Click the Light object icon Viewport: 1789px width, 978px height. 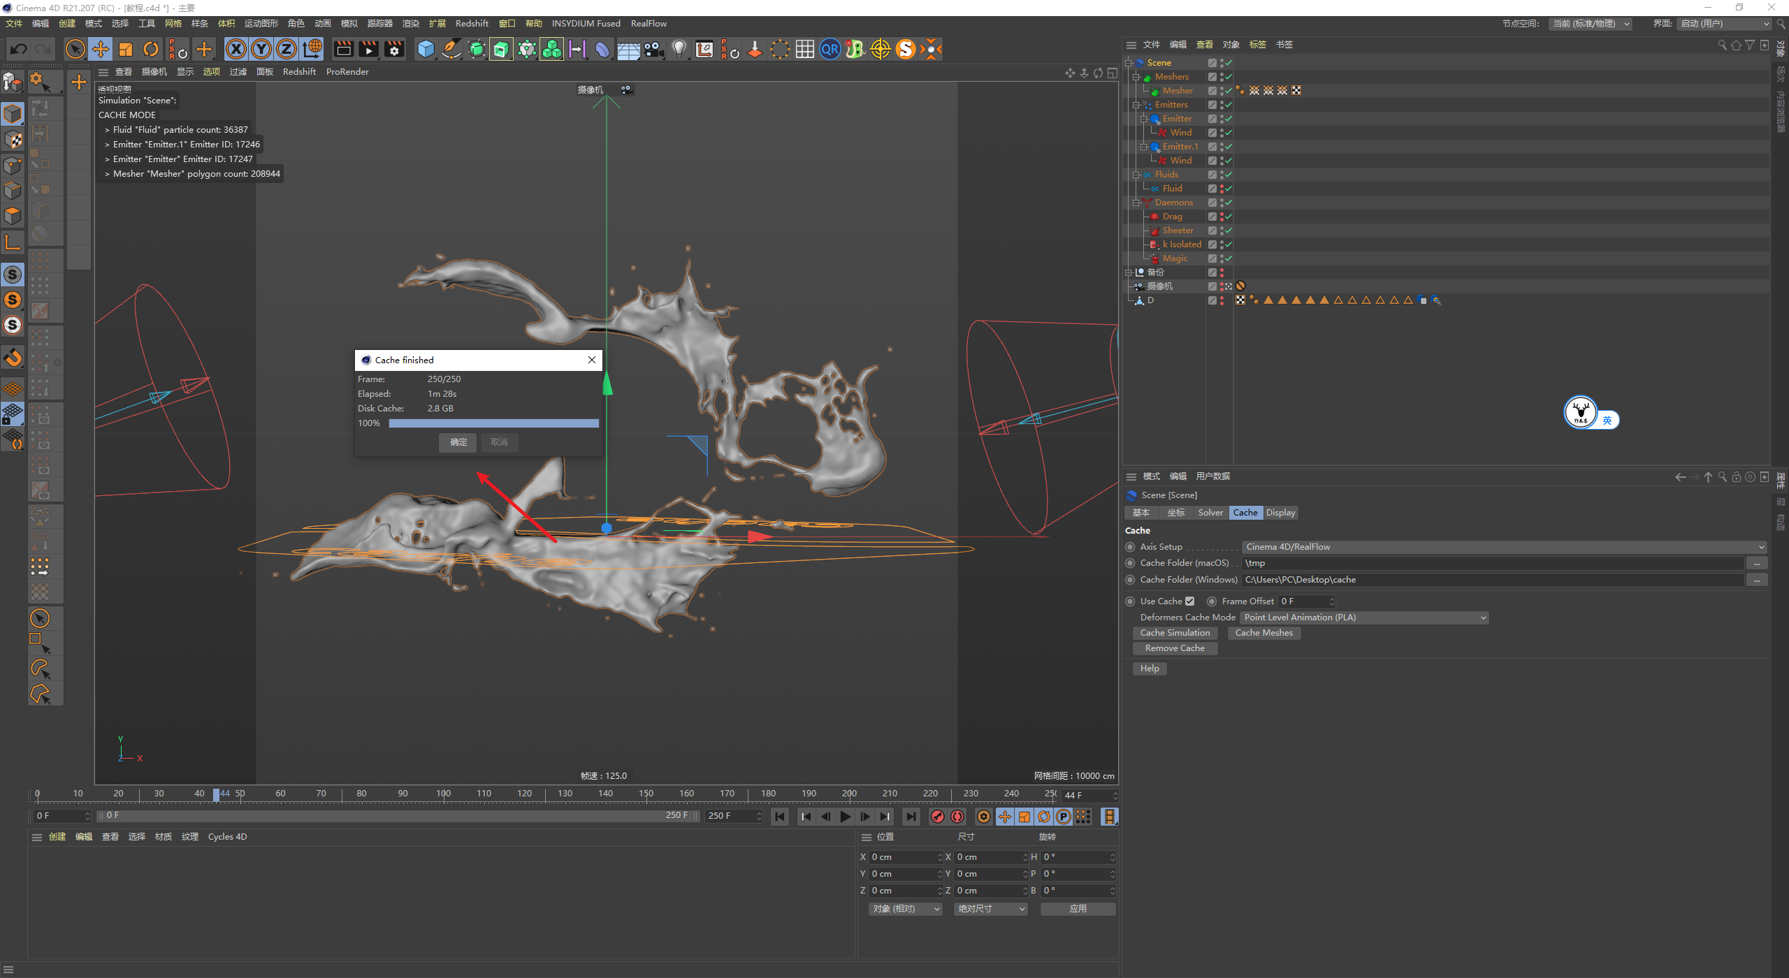coord(679,49)
